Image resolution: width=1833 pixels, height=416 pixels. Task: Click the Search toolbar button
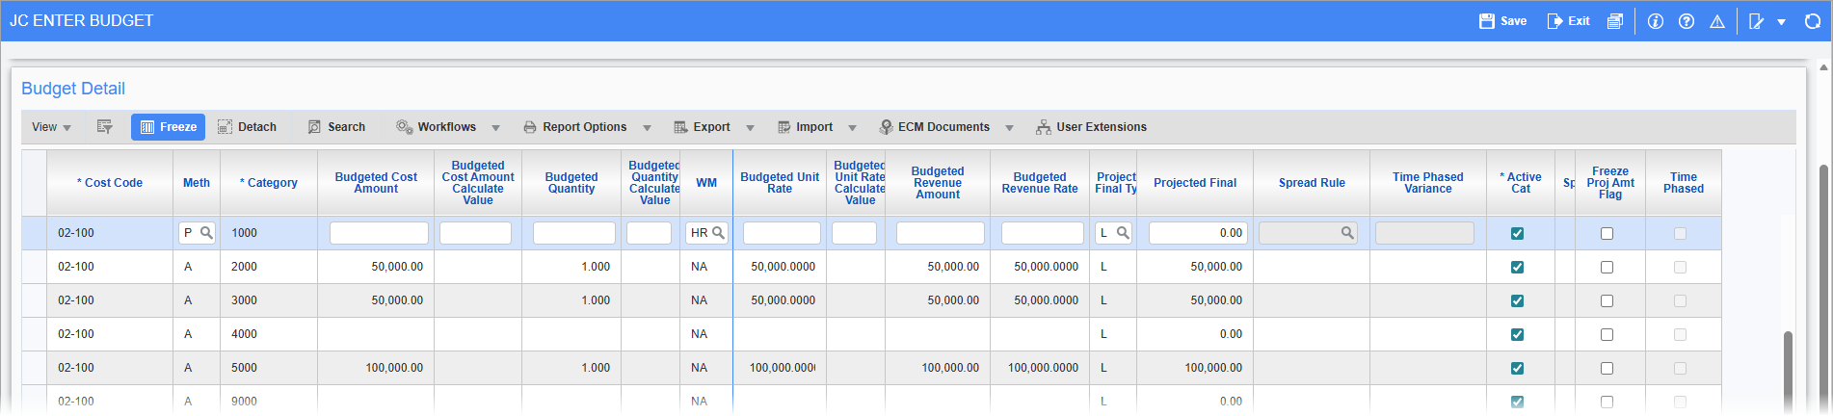[336, 127]
